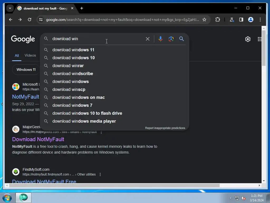Viewport: 270px width, 203px height.
Task: Open the Extensions puzzle icon
Action: pos(218,20)
